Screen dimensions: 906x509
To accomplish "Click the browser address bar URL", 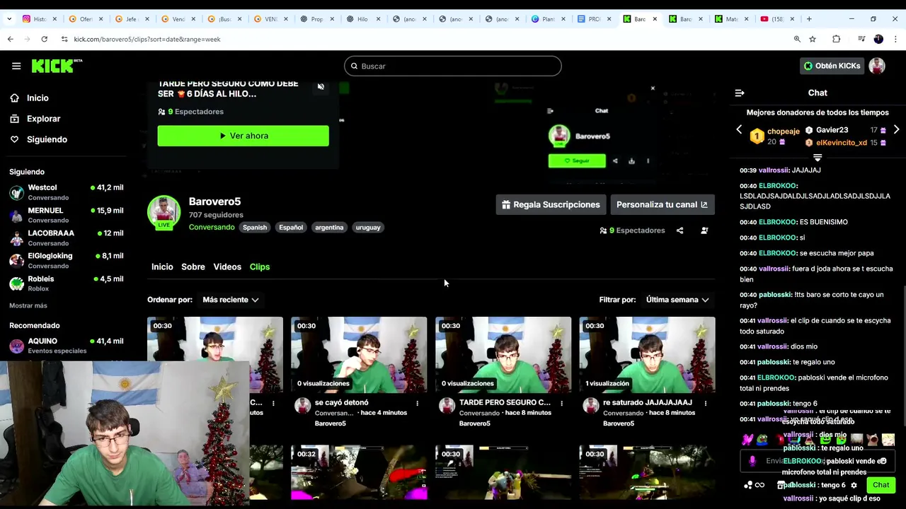I will click(147, 39).
